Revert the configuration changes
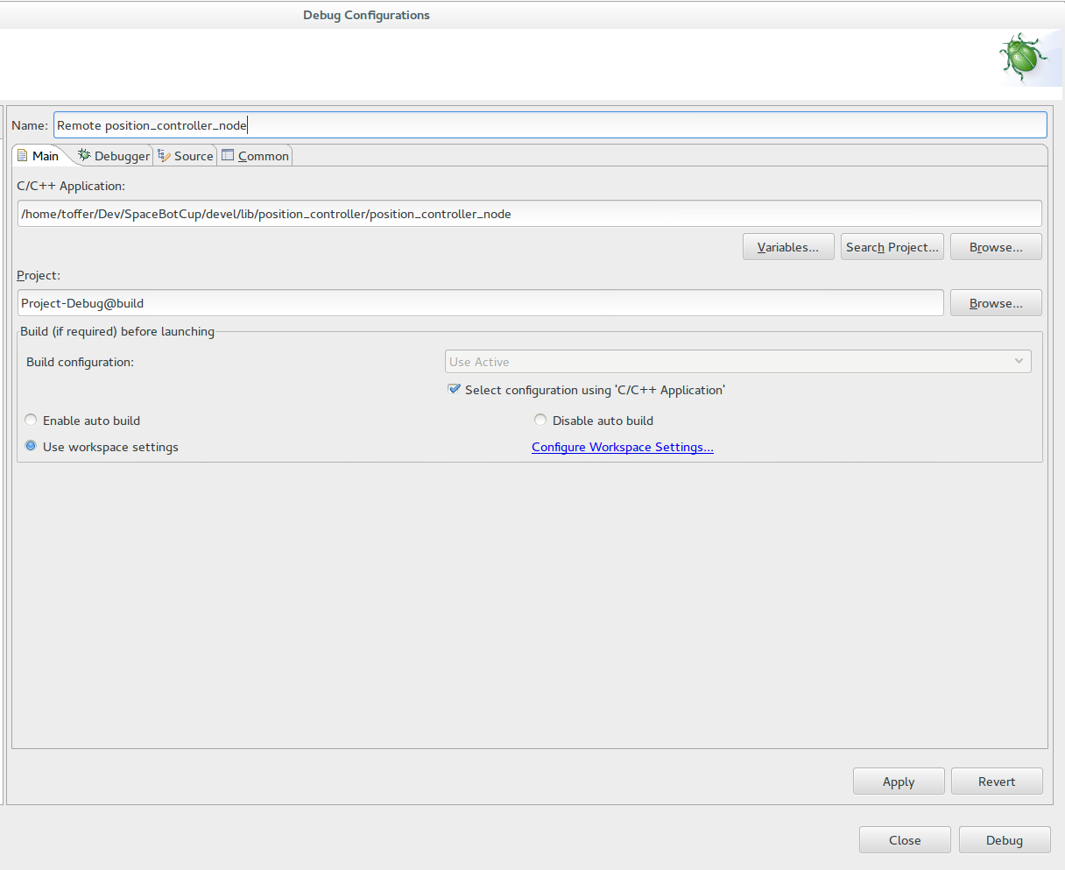The image size is (1065, 870). 997,781
